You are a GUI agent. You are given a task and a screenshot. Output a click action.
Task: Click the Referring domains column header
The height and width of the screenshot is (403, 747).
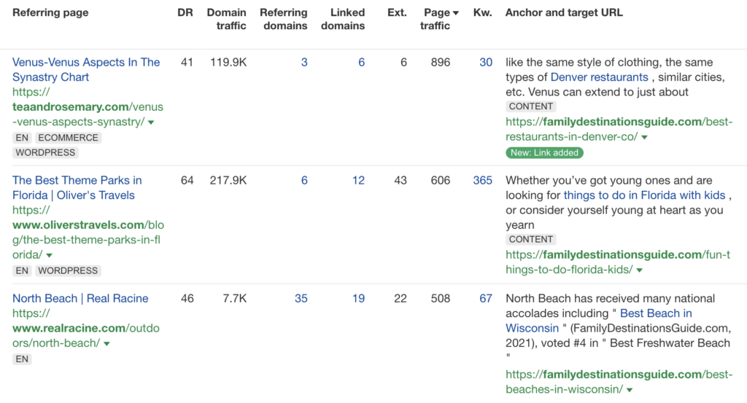pyautogui.click(x=284, y=19)
